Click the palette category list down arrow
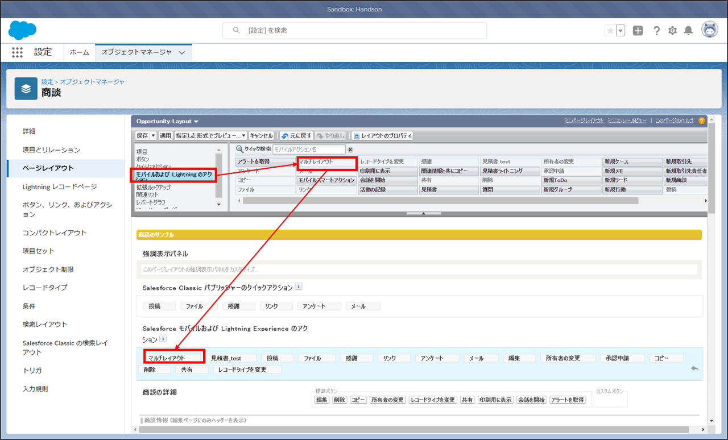This screenshot has height=440, width=728. (219, 206)
